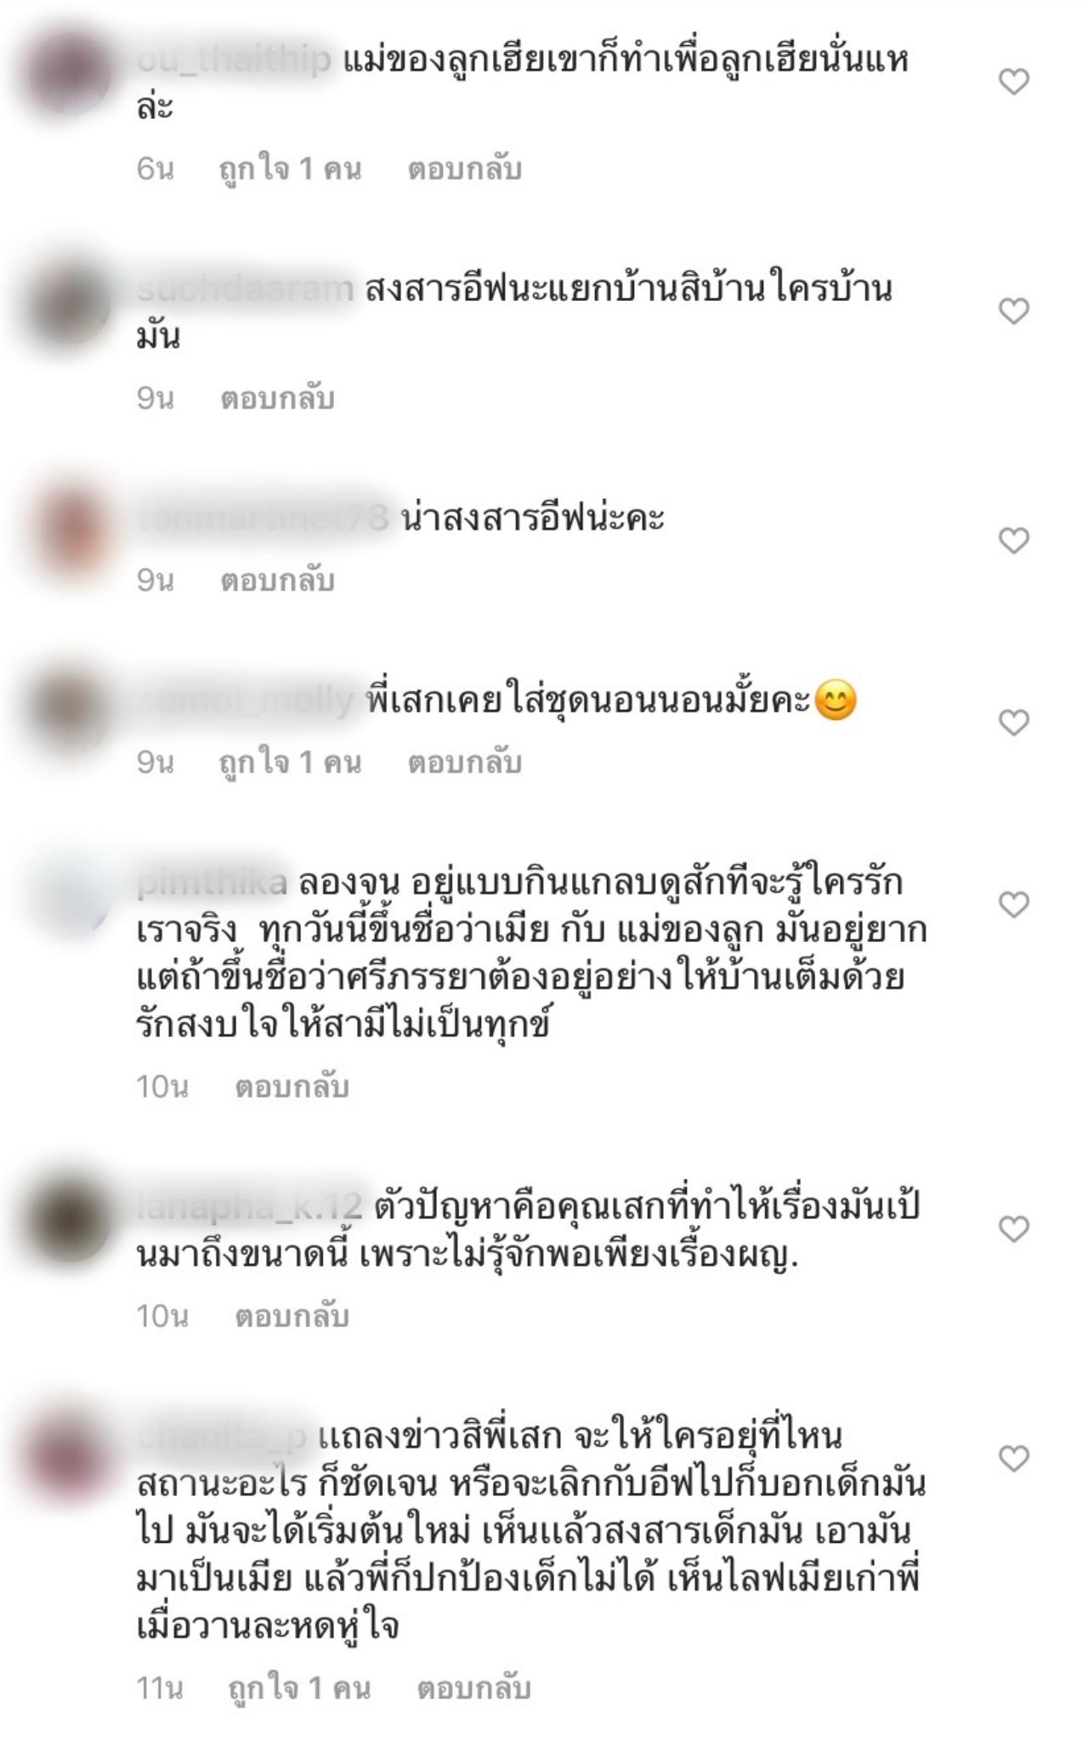Image resolution: width=1088 pixels, height=1741 pixels.
Task: Reply to น่าสงสารอีฟน่ะคะ comment
Action: [277, 580]
